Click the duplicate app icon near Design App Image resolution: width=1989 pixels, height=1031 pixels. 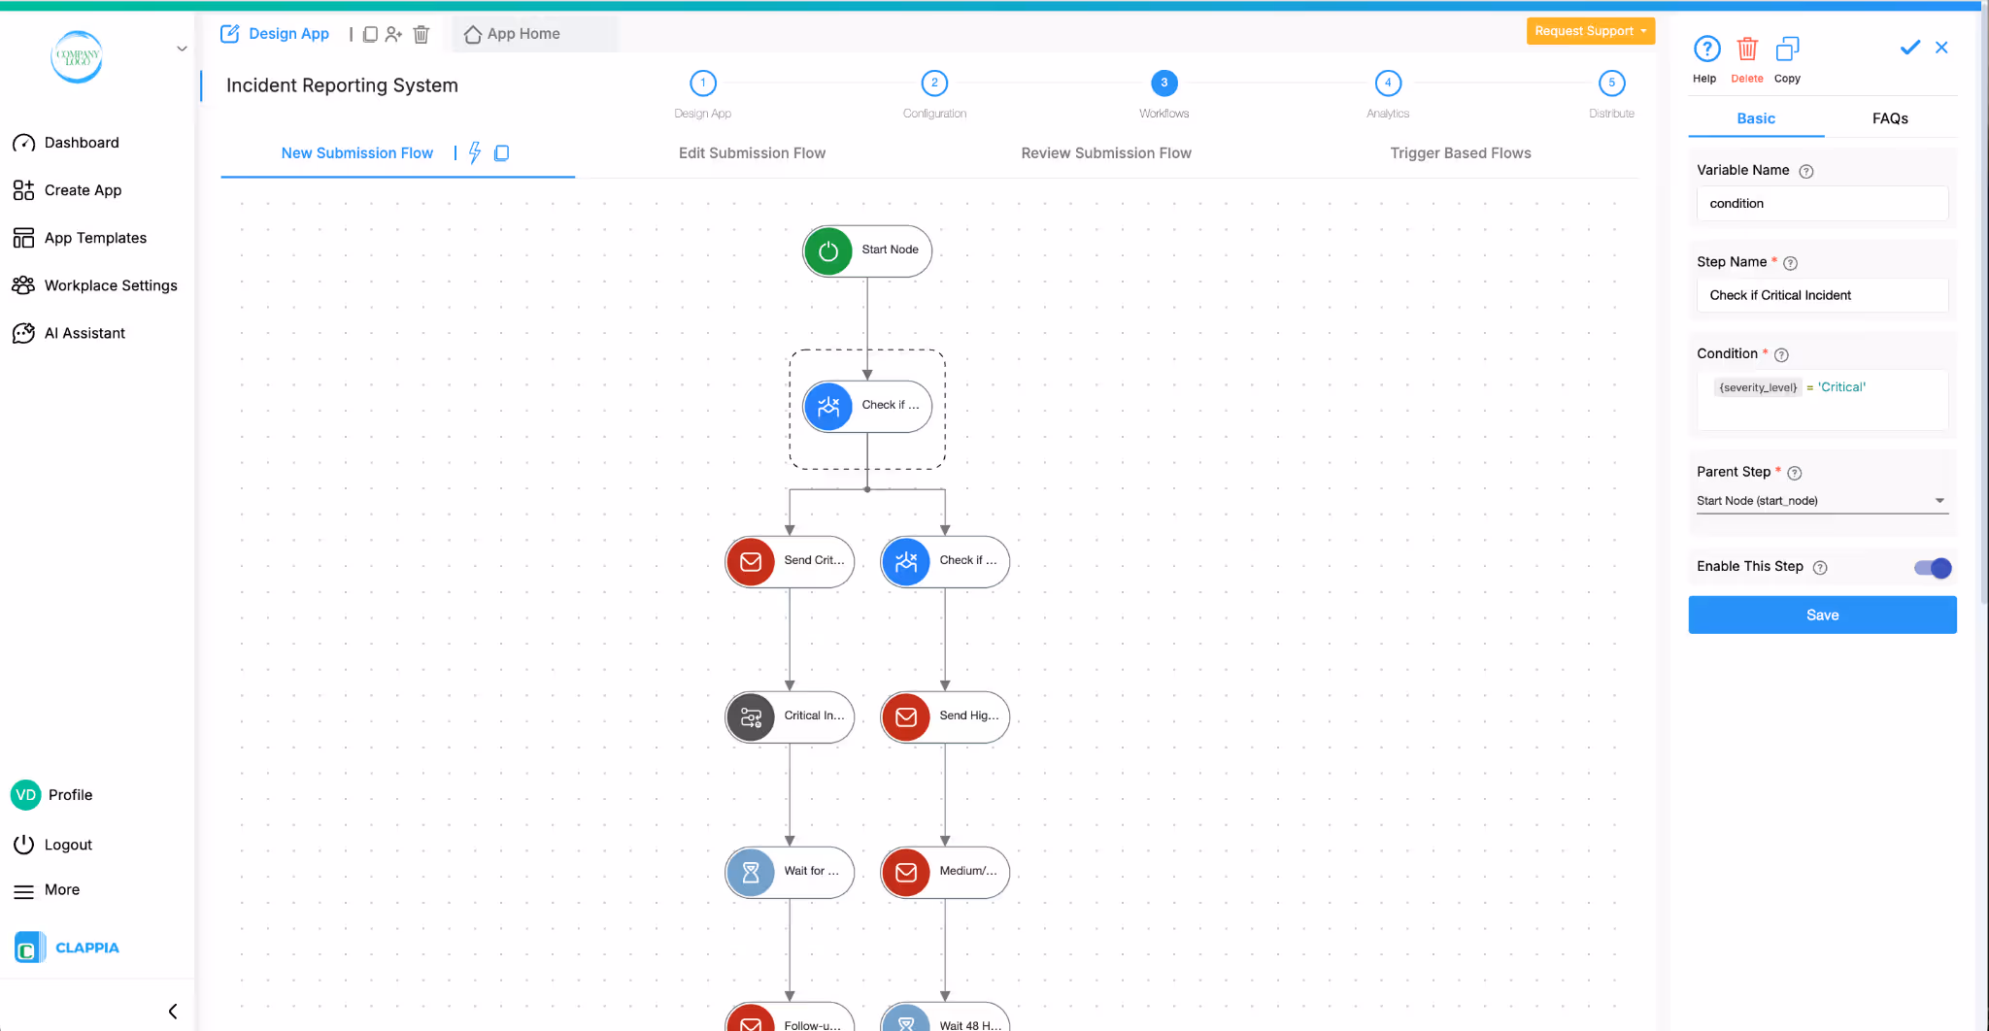click(370, 33)
